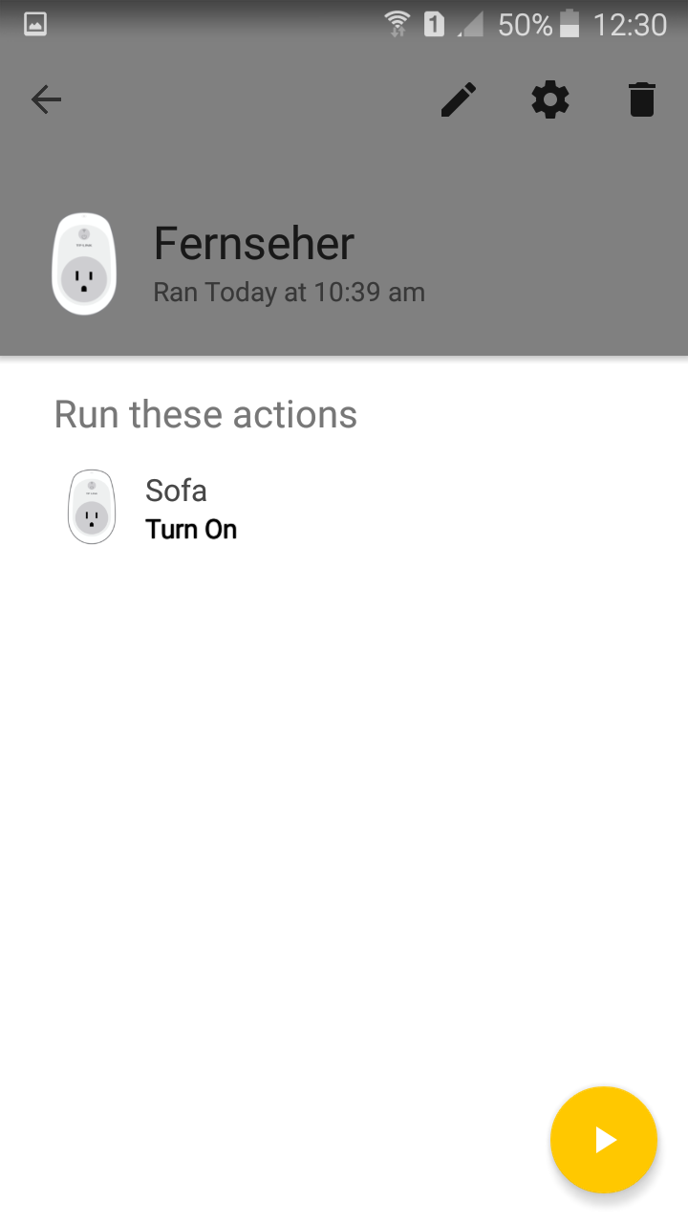Tap the "Turn On" action label
Screen dimensions: 688x1224
pyautogui.click(x=191, y=530)
